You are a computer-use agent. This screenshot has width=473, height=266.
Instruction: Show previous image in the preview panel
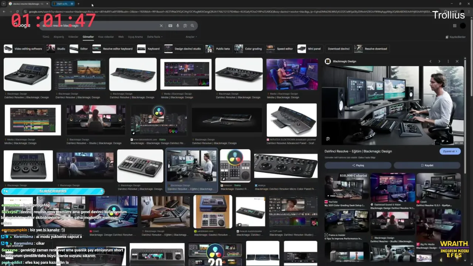430,61
